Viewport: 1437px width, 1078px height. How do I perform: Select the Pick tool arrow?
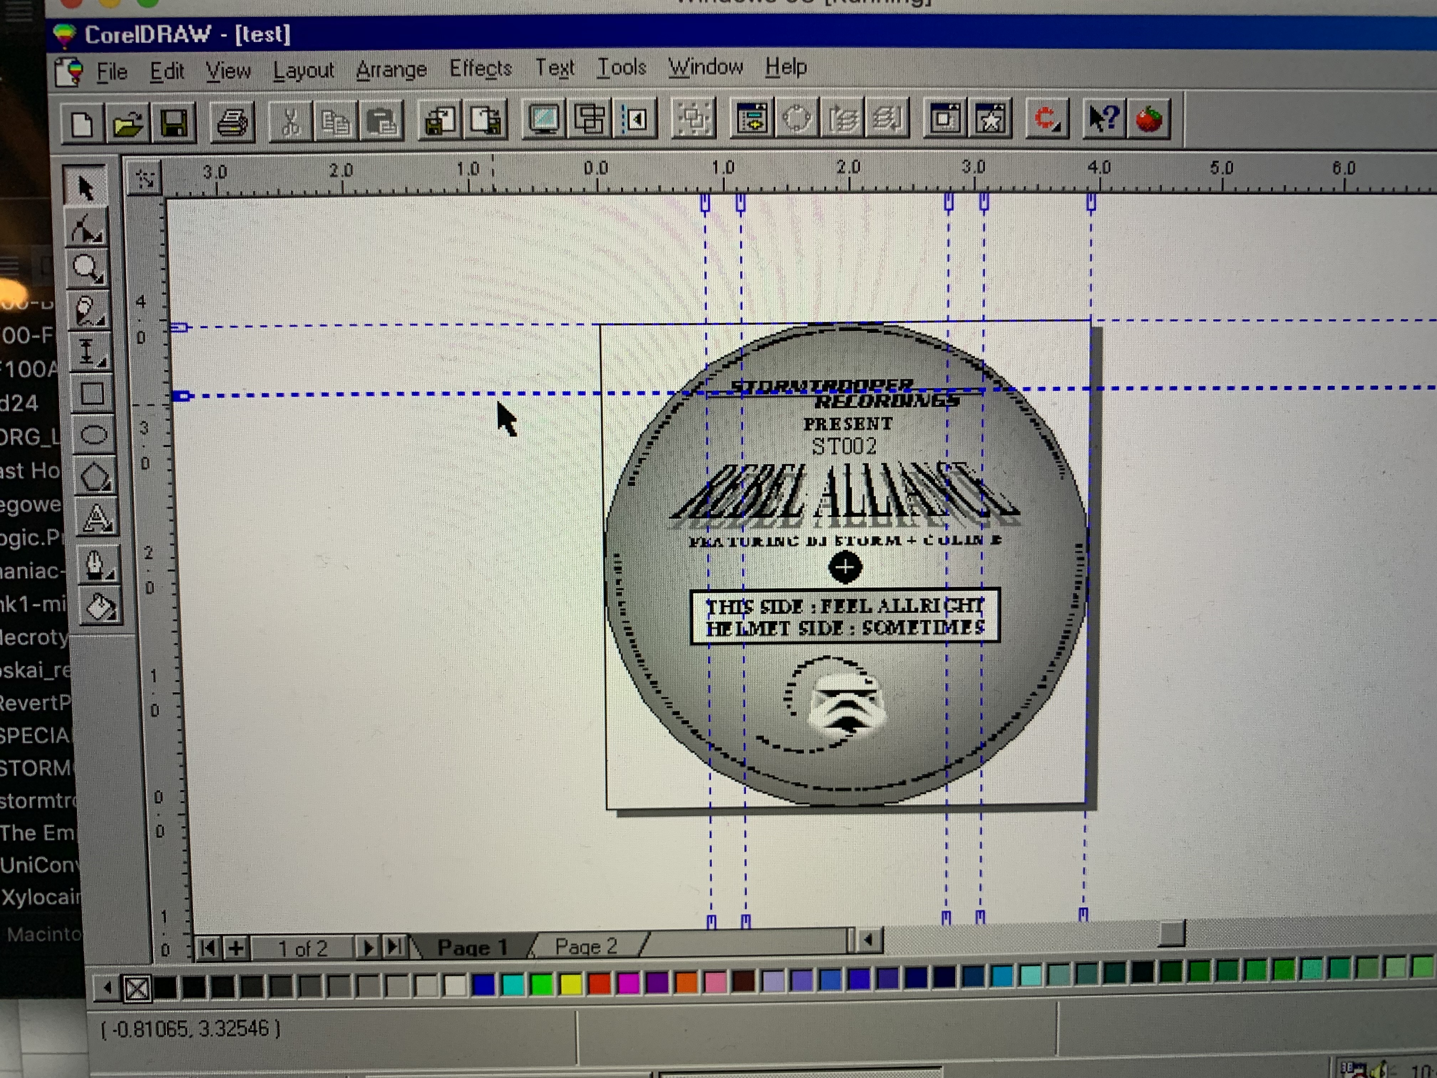(85, 186)
